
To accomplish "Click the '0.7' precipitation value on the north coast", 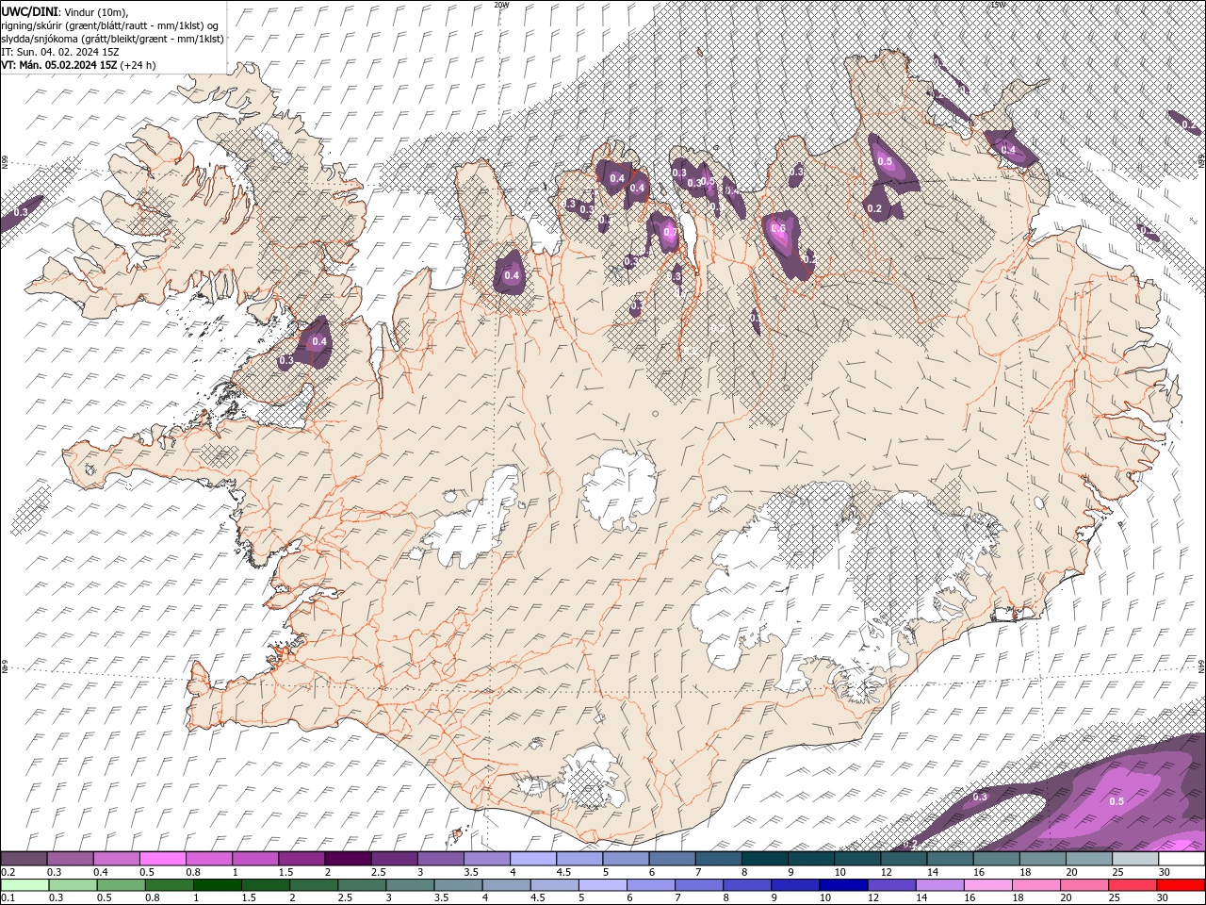I will (x=670, y=232).
